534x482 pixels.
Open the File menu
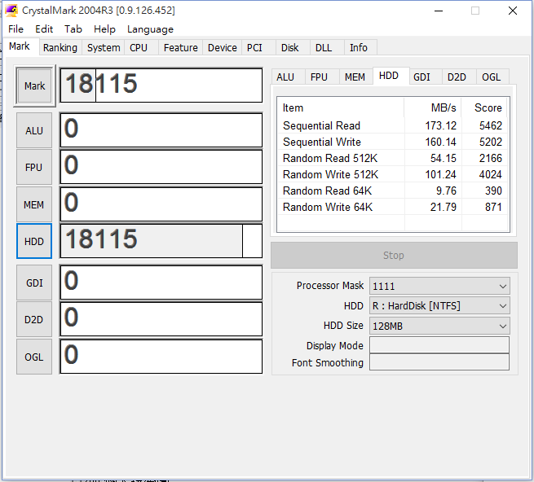click(15, 29)
